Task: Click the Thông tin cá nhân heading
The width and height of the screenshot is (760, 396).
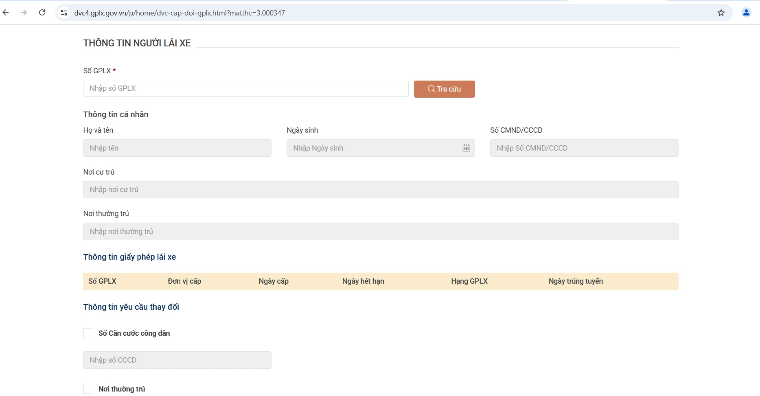Action: (116, 114)
